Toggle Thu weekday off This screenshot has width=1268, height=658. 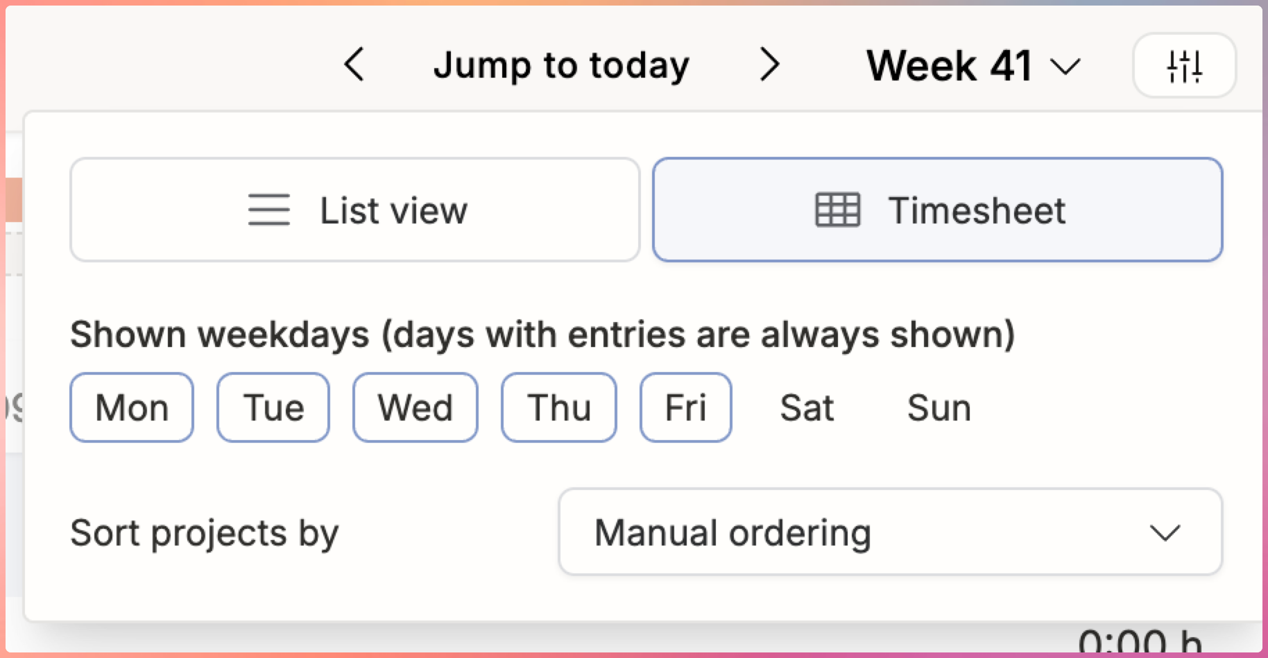(x=559, y=407)
